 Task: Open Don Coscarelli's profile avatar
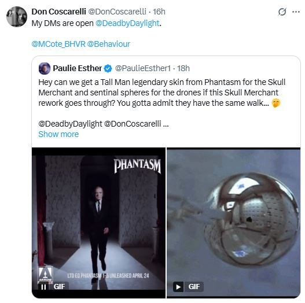[x=17, y=17]
